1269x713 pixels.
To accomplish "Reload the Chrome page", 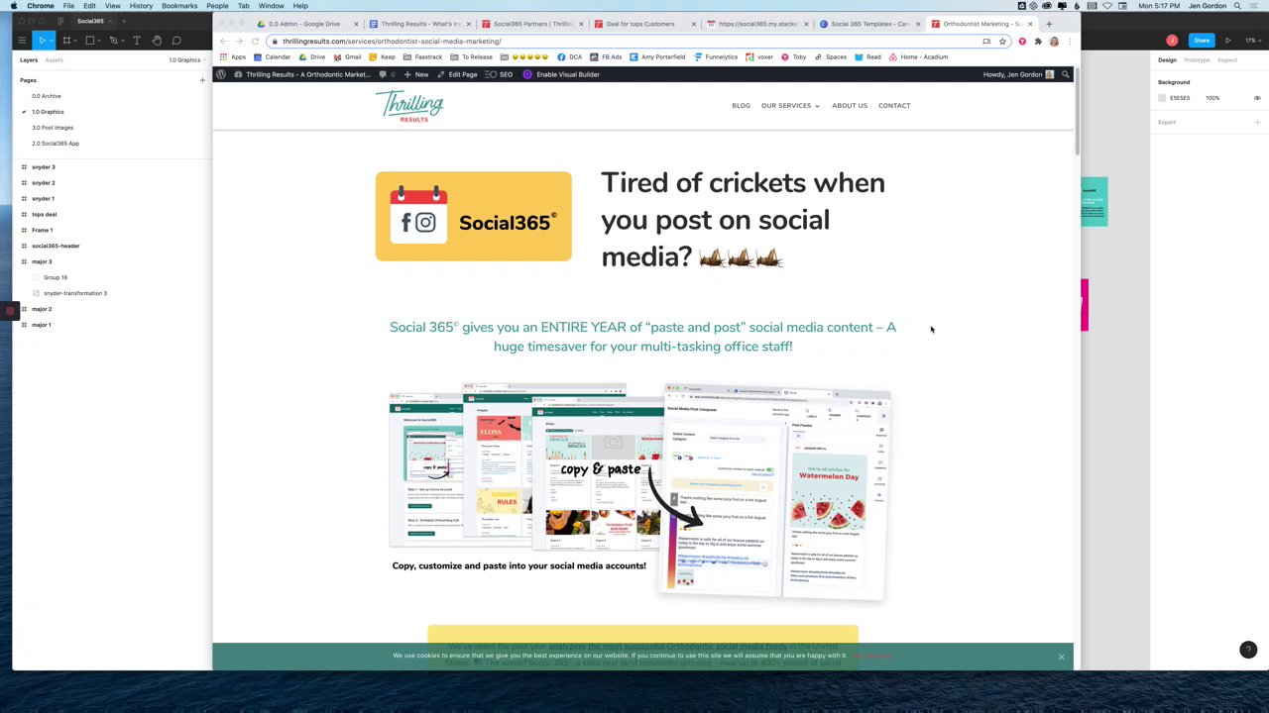I will coord(255,42).
